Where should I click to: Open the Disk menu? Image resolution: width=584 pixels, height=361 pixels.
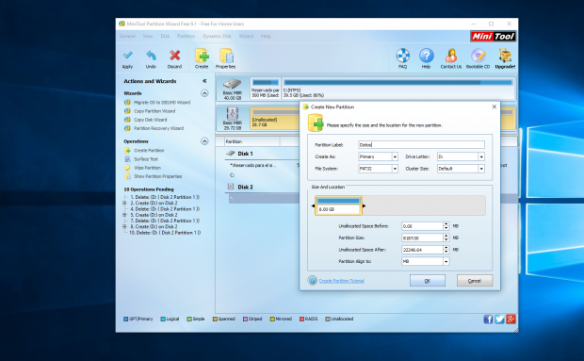coord(165,36)
